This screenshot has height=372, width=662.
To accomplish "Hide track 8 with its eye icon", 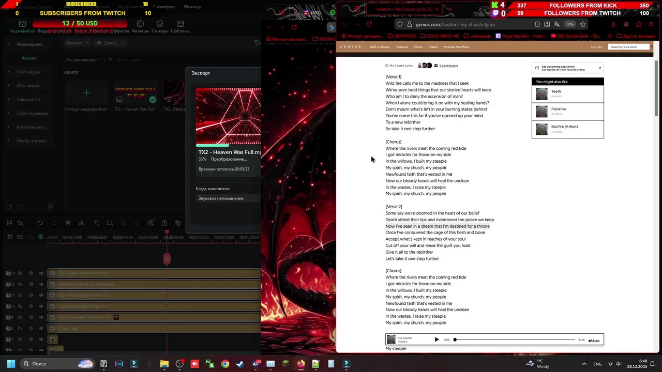I will (41, 328).
